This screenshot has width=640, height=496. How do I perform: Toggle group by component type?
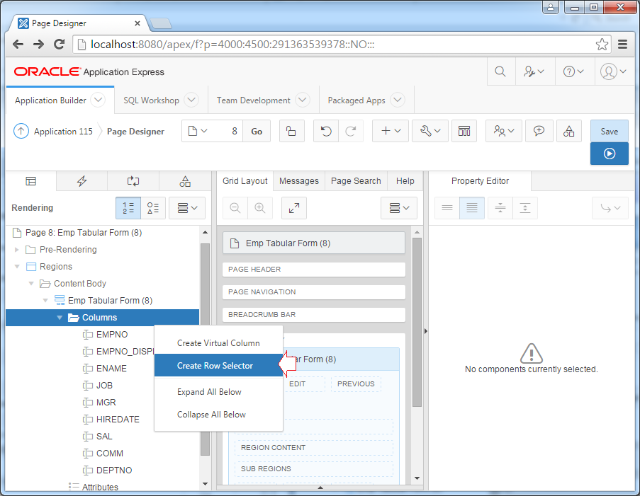153,208
